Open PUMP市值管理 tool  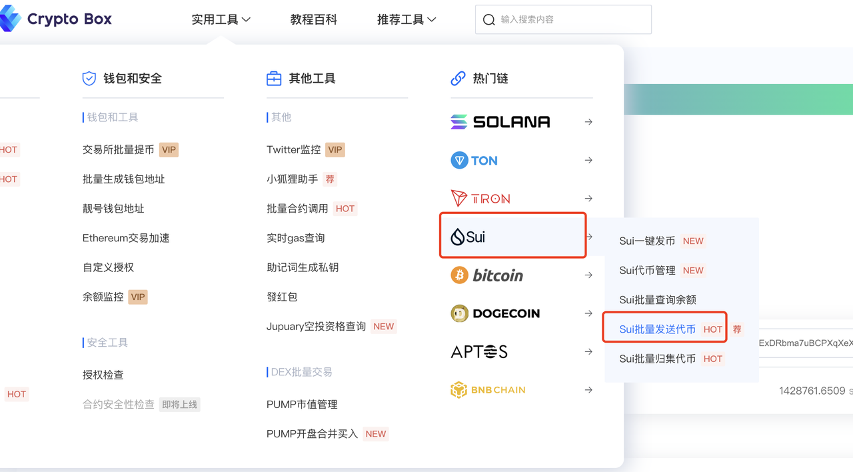point(302,404)
